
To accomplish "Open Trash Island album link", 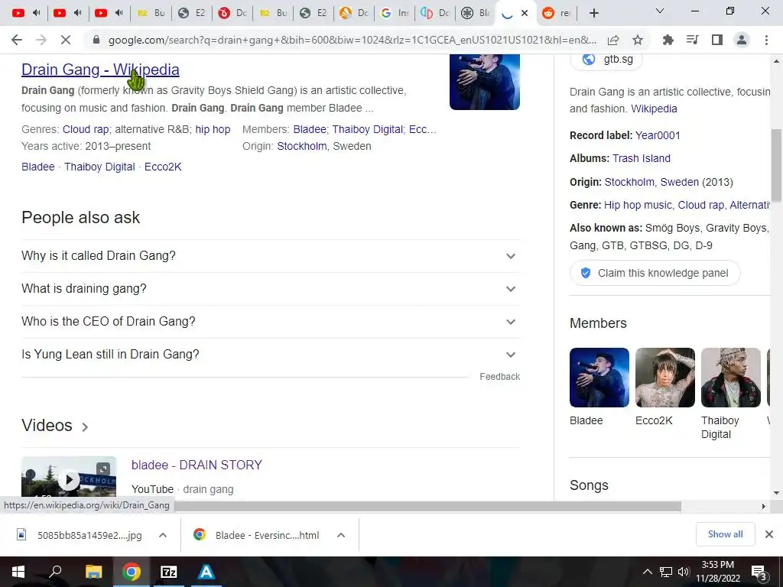I will point(642,158).
